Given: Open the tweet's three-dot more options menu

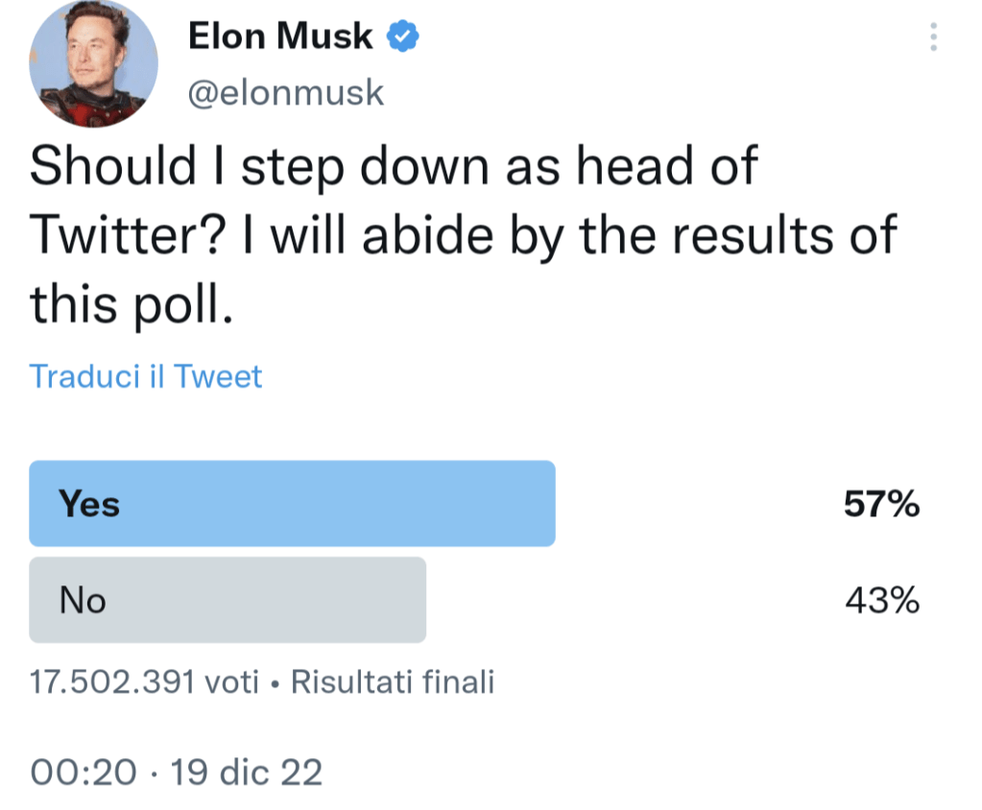Looking at the screenshot, I should click(x=933, y=37).
